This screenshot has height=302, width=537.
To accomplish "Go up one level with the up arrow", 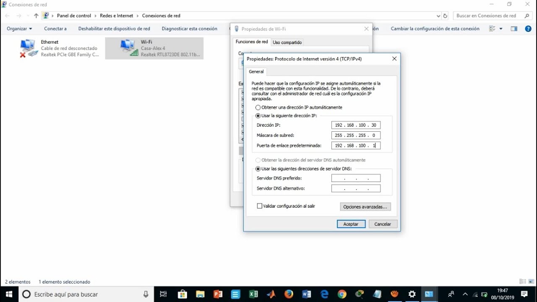I will pyautogui.click(x=36, y=16).
